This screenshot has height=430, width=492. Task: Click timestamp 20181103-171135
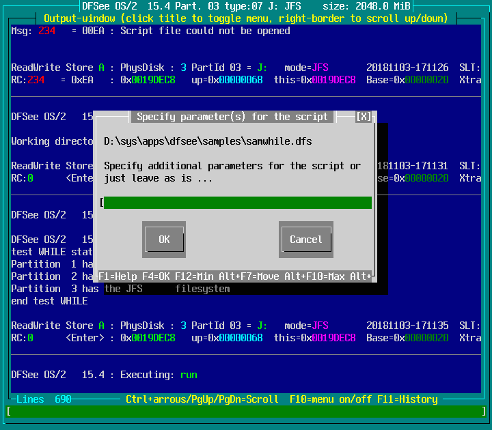pyautogui.click(x=407, y=326)
